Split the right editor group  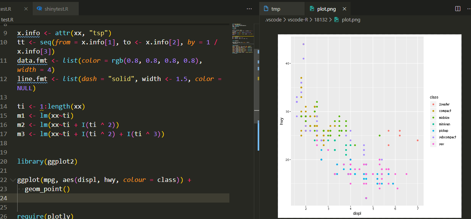click(x=458, y=8)
